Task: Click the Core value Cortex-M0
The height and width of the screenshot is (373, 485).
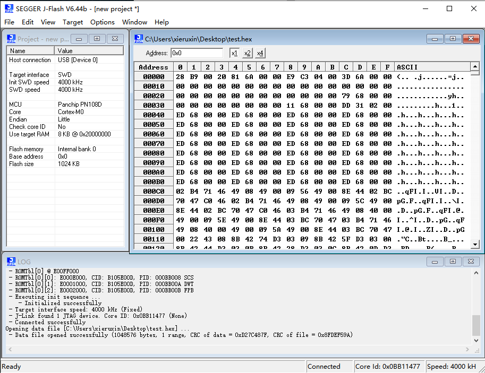Action: (71, 112)
